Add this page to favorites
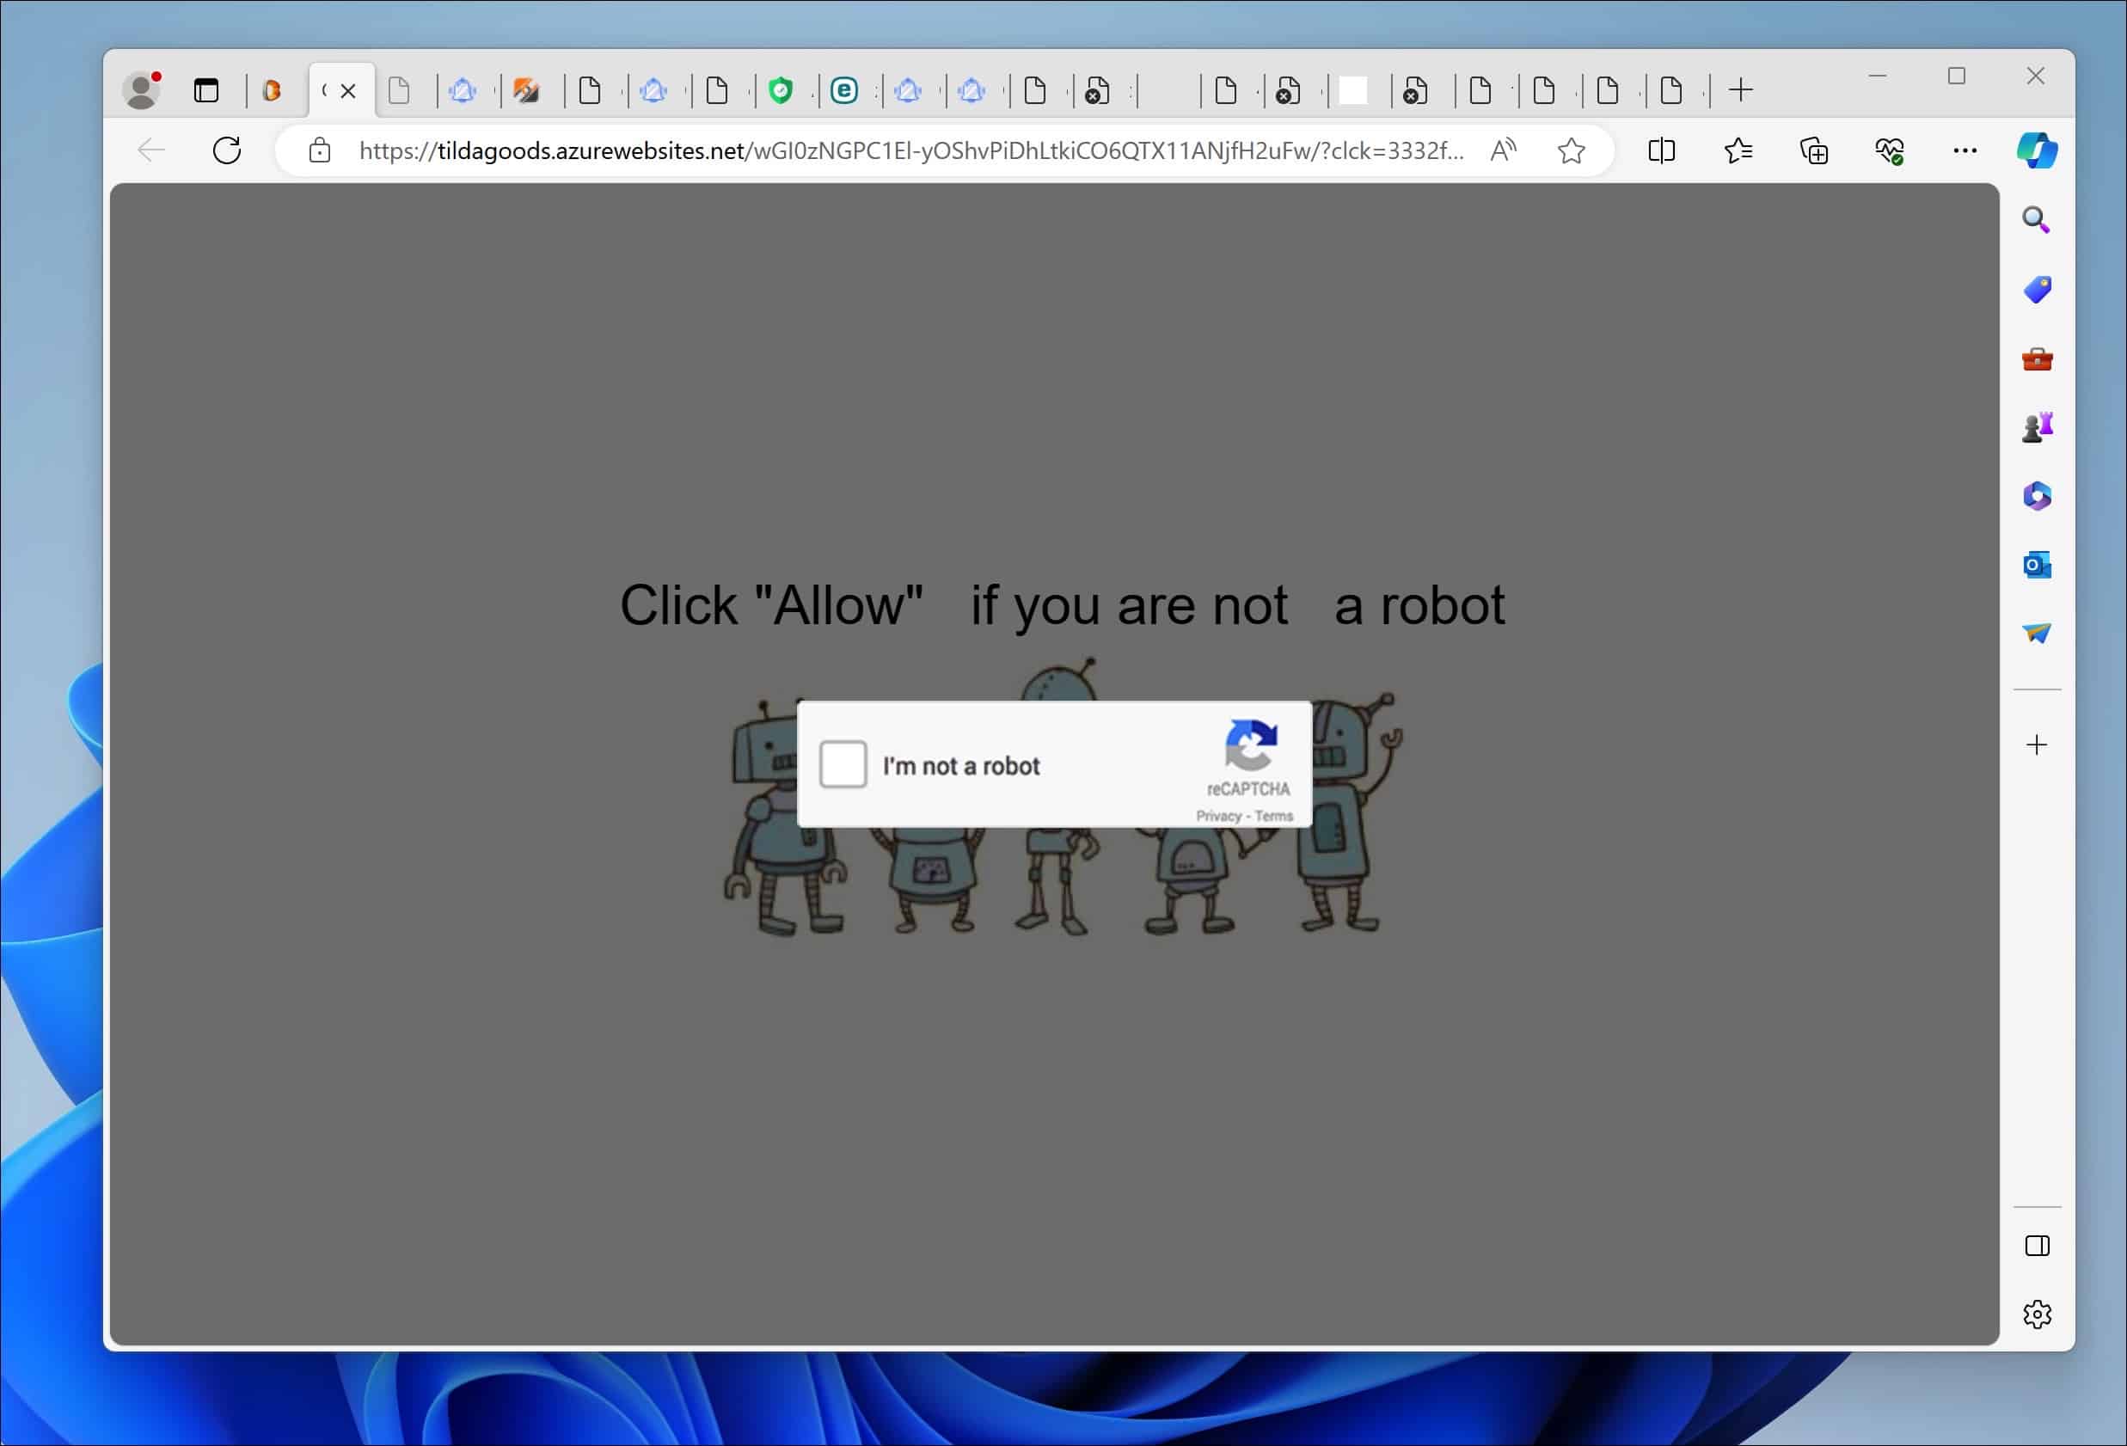Viewport: 2127px width, 1446px height. (1571, 150)
